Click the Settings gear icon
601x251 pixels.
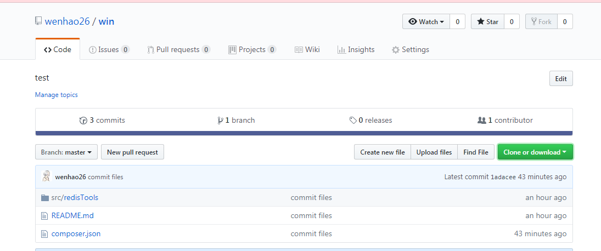(396, 50)
